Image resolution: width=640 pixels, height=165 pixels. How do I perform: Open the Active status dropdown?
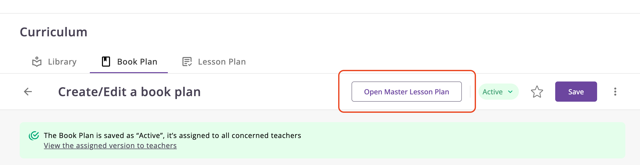493,92
